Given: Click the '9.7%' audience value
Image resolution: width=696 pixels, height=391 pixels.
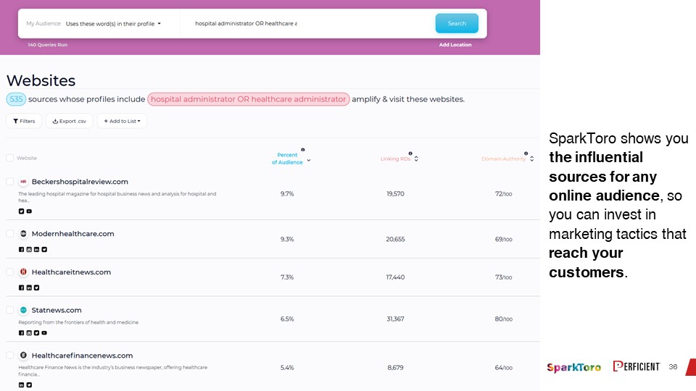Looking at the screenshot, I should 287,194.
